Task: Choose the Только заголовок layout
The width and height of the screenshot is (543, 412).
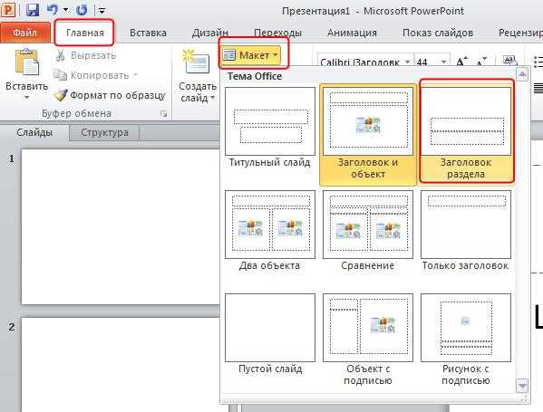Action: (465, 230)
